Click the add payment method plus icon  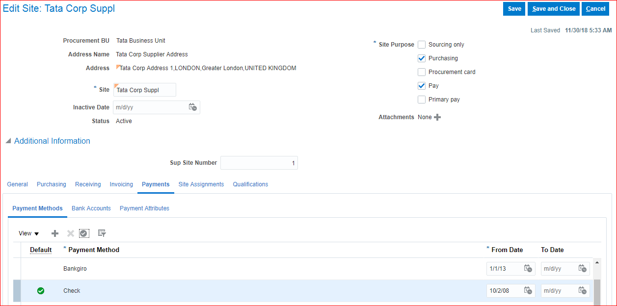coord(55,233)
